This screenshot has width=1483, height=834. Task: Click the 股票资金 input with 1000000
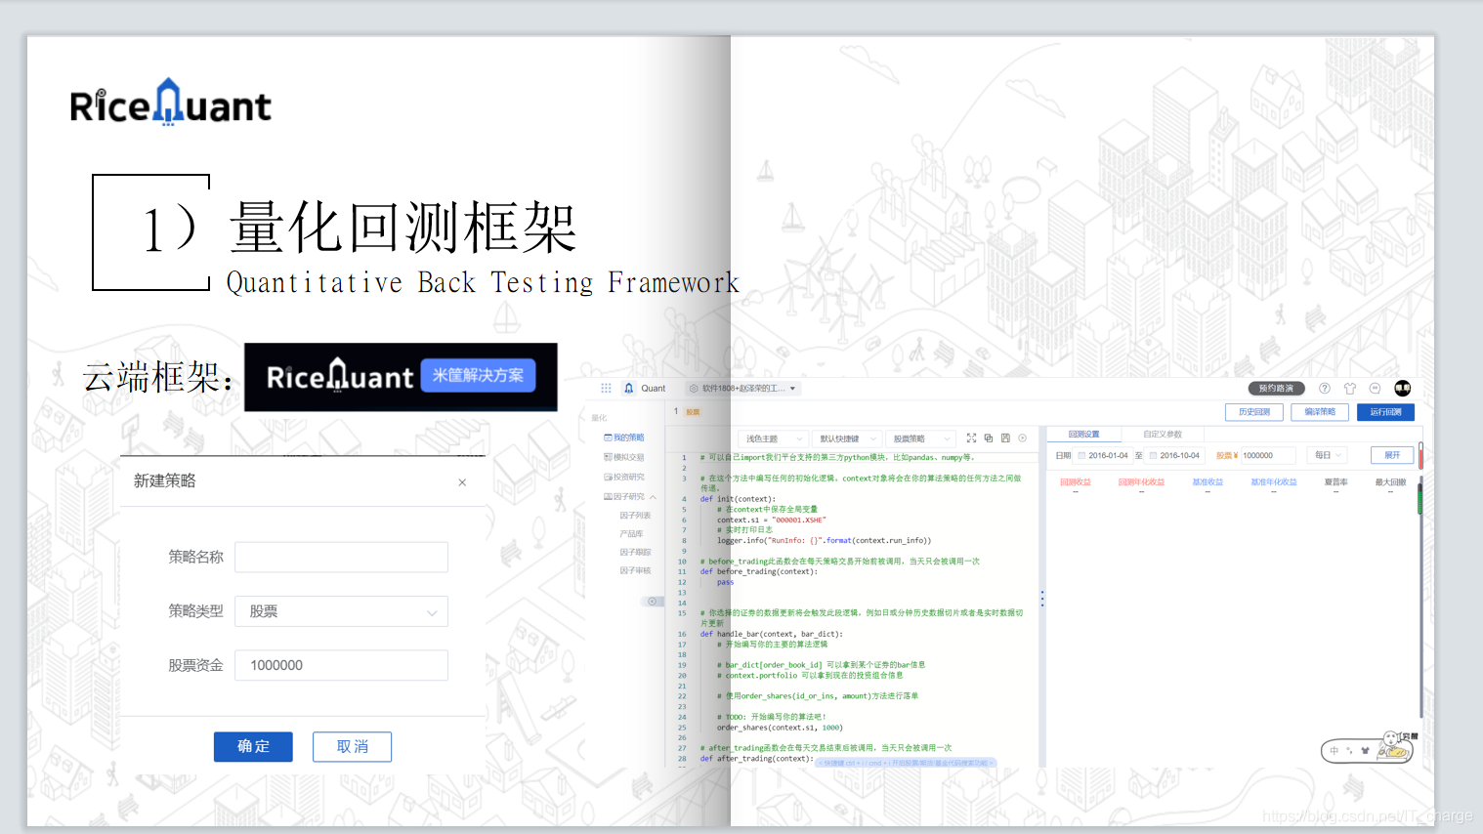point(341,665)
